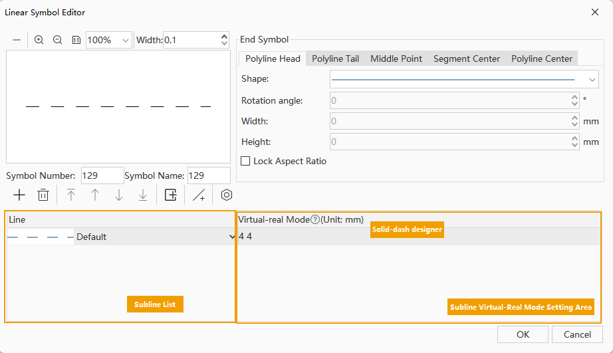Open the Middle Point tab
Screen dimensions: 613x353
pos(396,59)
